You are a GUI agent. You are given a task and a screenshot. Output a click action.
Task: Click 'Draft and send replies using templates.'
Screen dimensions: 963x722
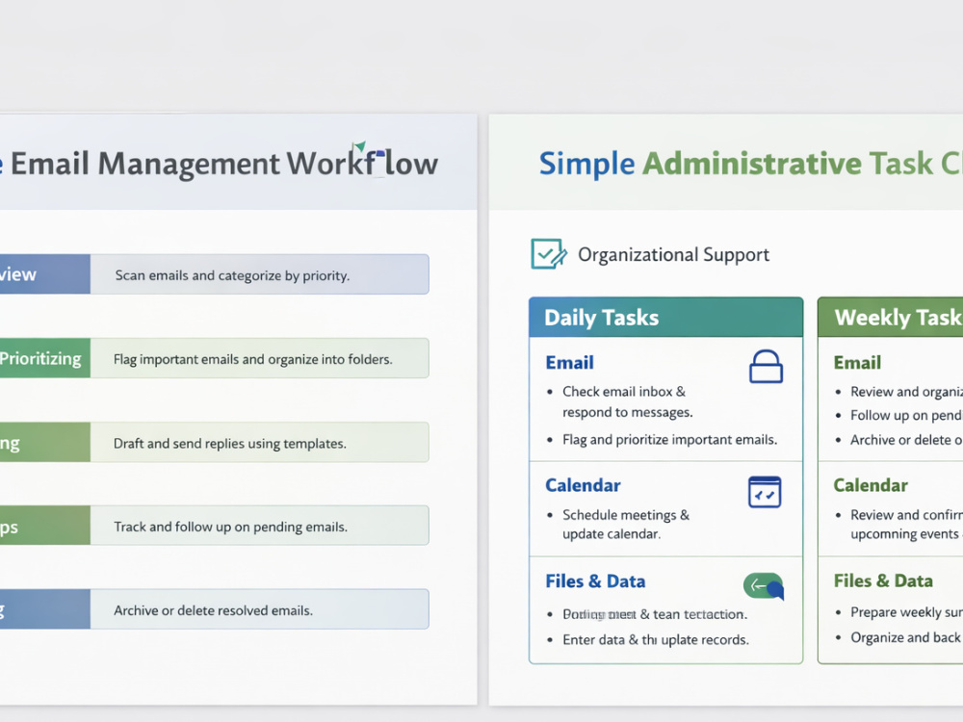click(230, 443)
